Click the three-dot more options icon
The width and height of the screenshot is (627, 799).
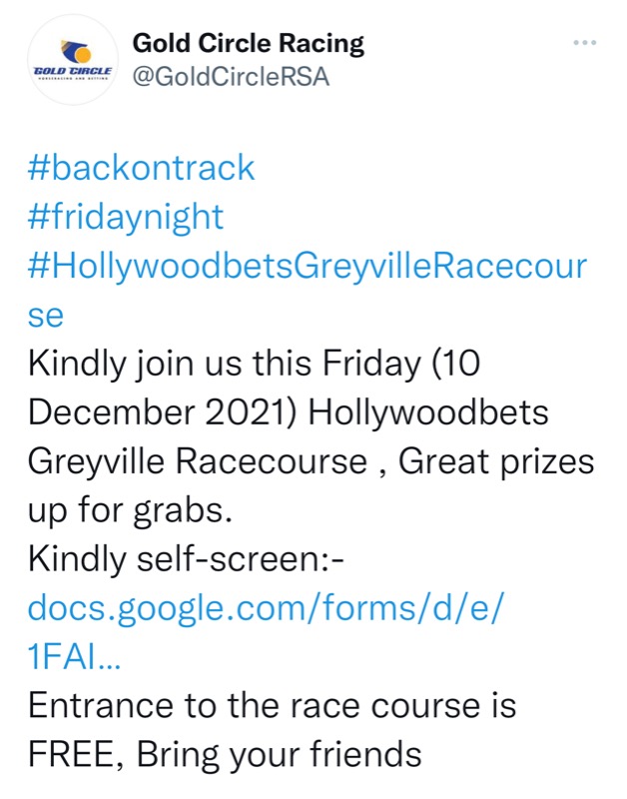click(583, 43)
